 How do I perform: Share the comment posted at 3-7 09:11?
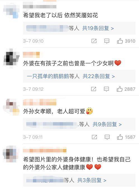(94, 137)
